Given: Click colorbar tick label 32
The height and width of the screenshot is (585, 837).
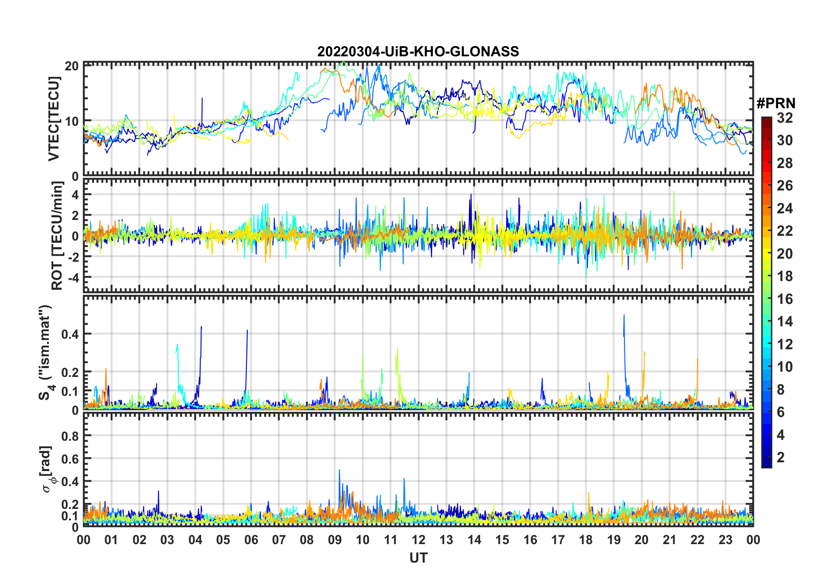Looking at the screenshot, I should [785, 117].
